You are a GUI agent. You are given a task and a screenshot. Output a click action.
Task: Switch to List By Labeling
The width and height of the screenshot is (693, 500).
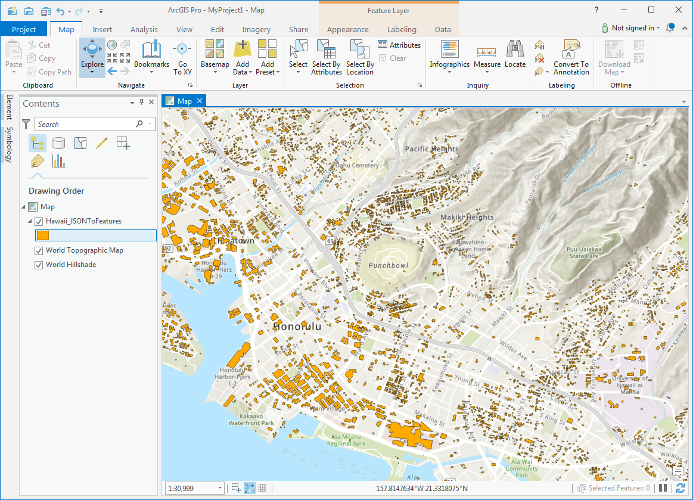pos(38,161)
